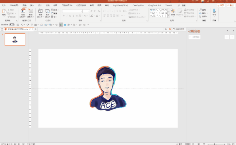Click the Save icon in quick access toolbar
Screen dimensions: 236x145
pyautogui.click(x=18, y=25)
